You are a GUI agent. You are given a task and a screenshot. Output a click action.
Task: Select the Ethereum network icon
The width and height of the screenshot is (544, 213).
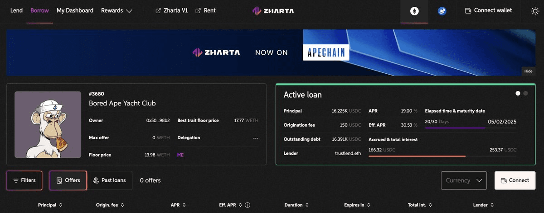click(414, 11)
